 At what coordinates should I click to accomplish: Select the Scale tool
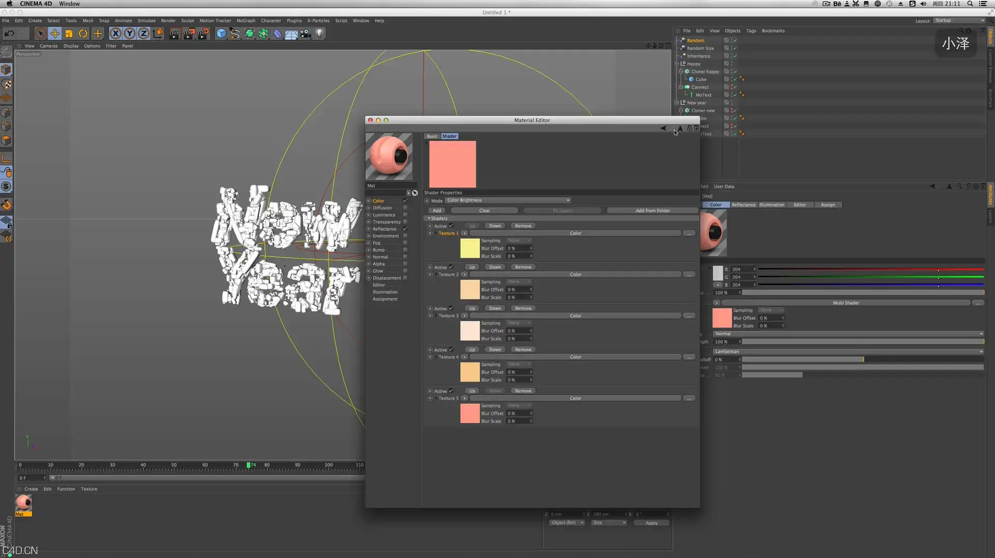tap(68, 34)
